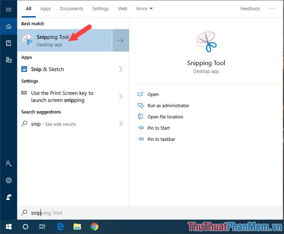Click the user account icon in the sidebar
This screenshot has height=234, width=284.
point(8,163)
